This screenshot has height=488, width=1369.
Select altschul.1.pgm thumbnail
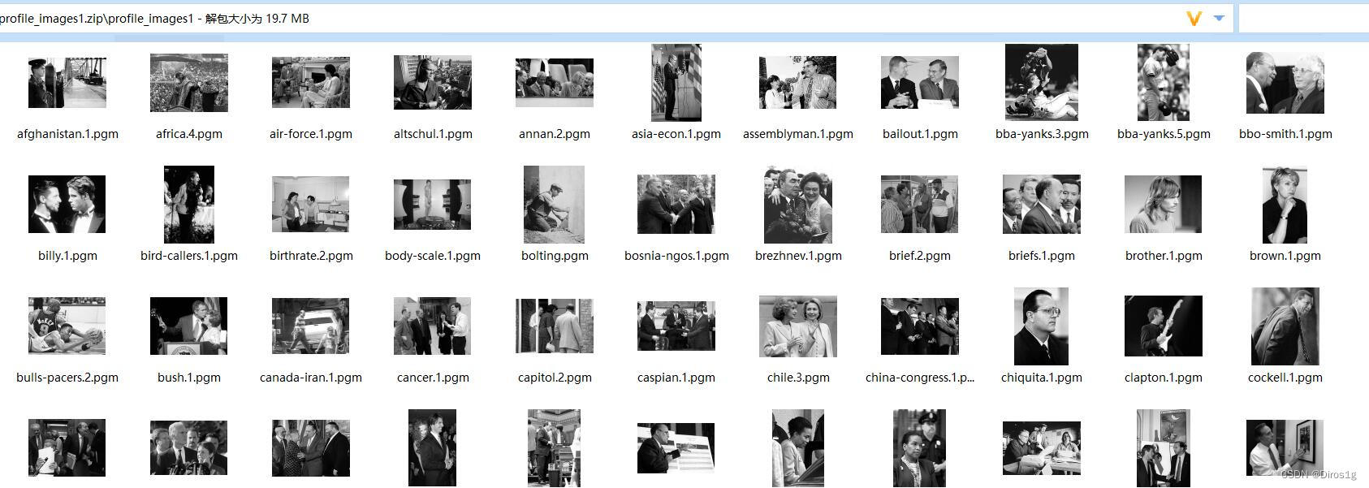point(433,83)
